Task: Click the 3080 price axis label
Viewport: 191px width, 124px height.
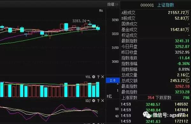Action: click(x=115, y=62)
